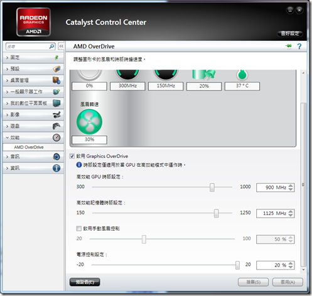Image resolution: width=312 pixels, height=296 pixels.
Task: Expand the 預設 sidebar section chevron
Action: (x=7, y=69)
